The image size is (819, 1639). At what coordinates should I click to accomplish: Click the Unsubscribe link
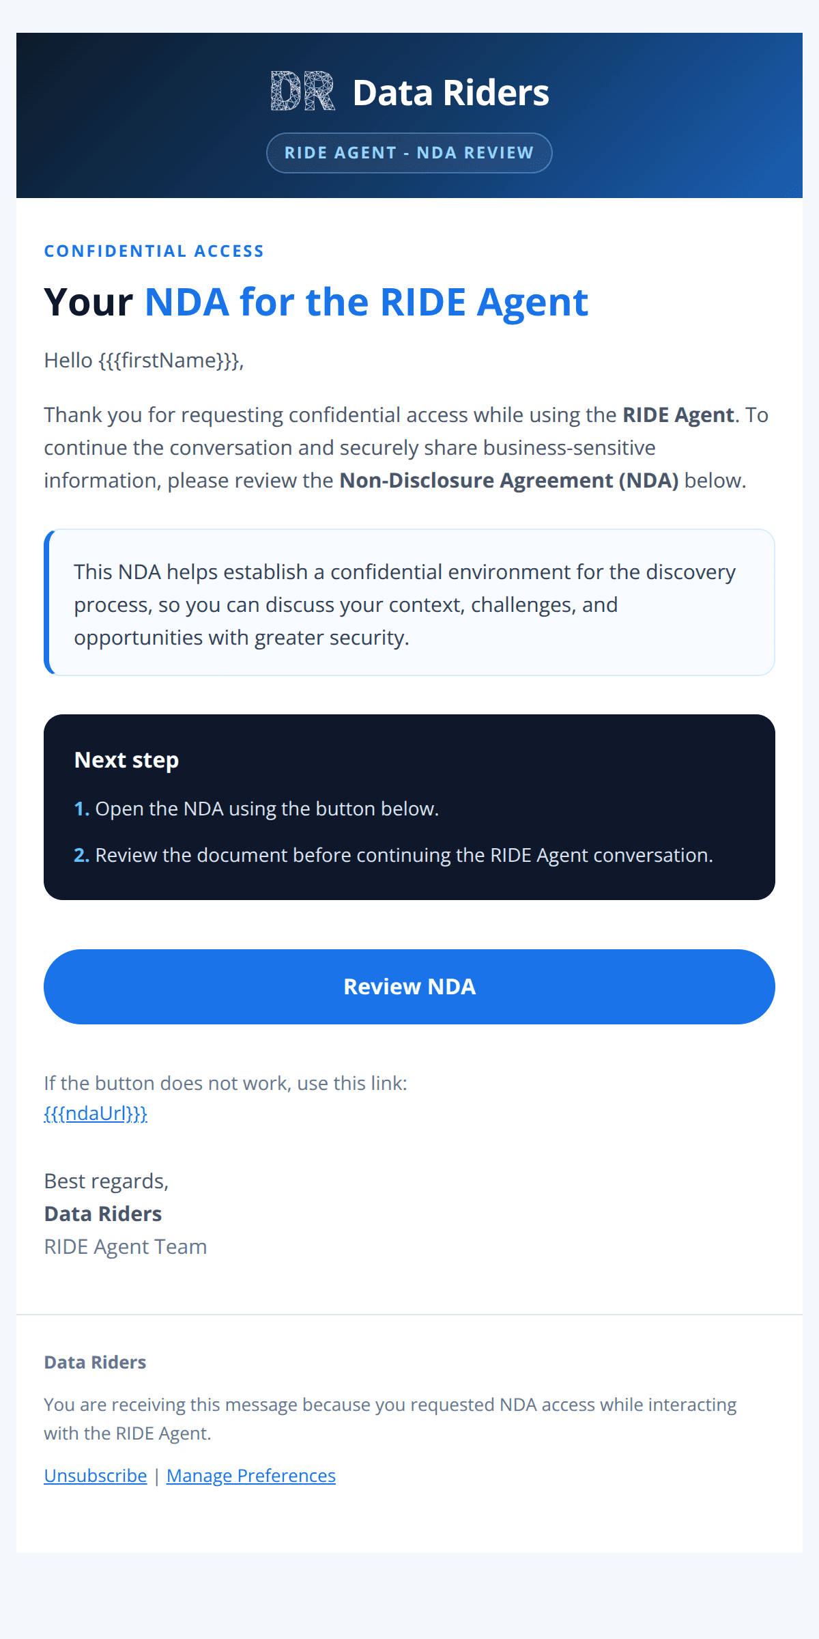click(x=96, y=1476)
